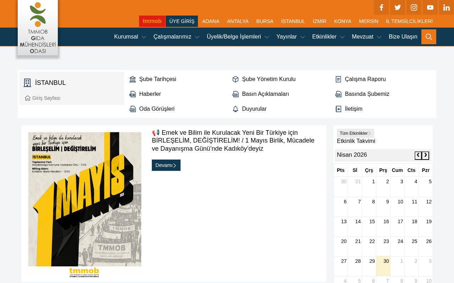Expand the Mevzuat menu
The height and width of the screenshot is (283, 454).
point(367,37)
